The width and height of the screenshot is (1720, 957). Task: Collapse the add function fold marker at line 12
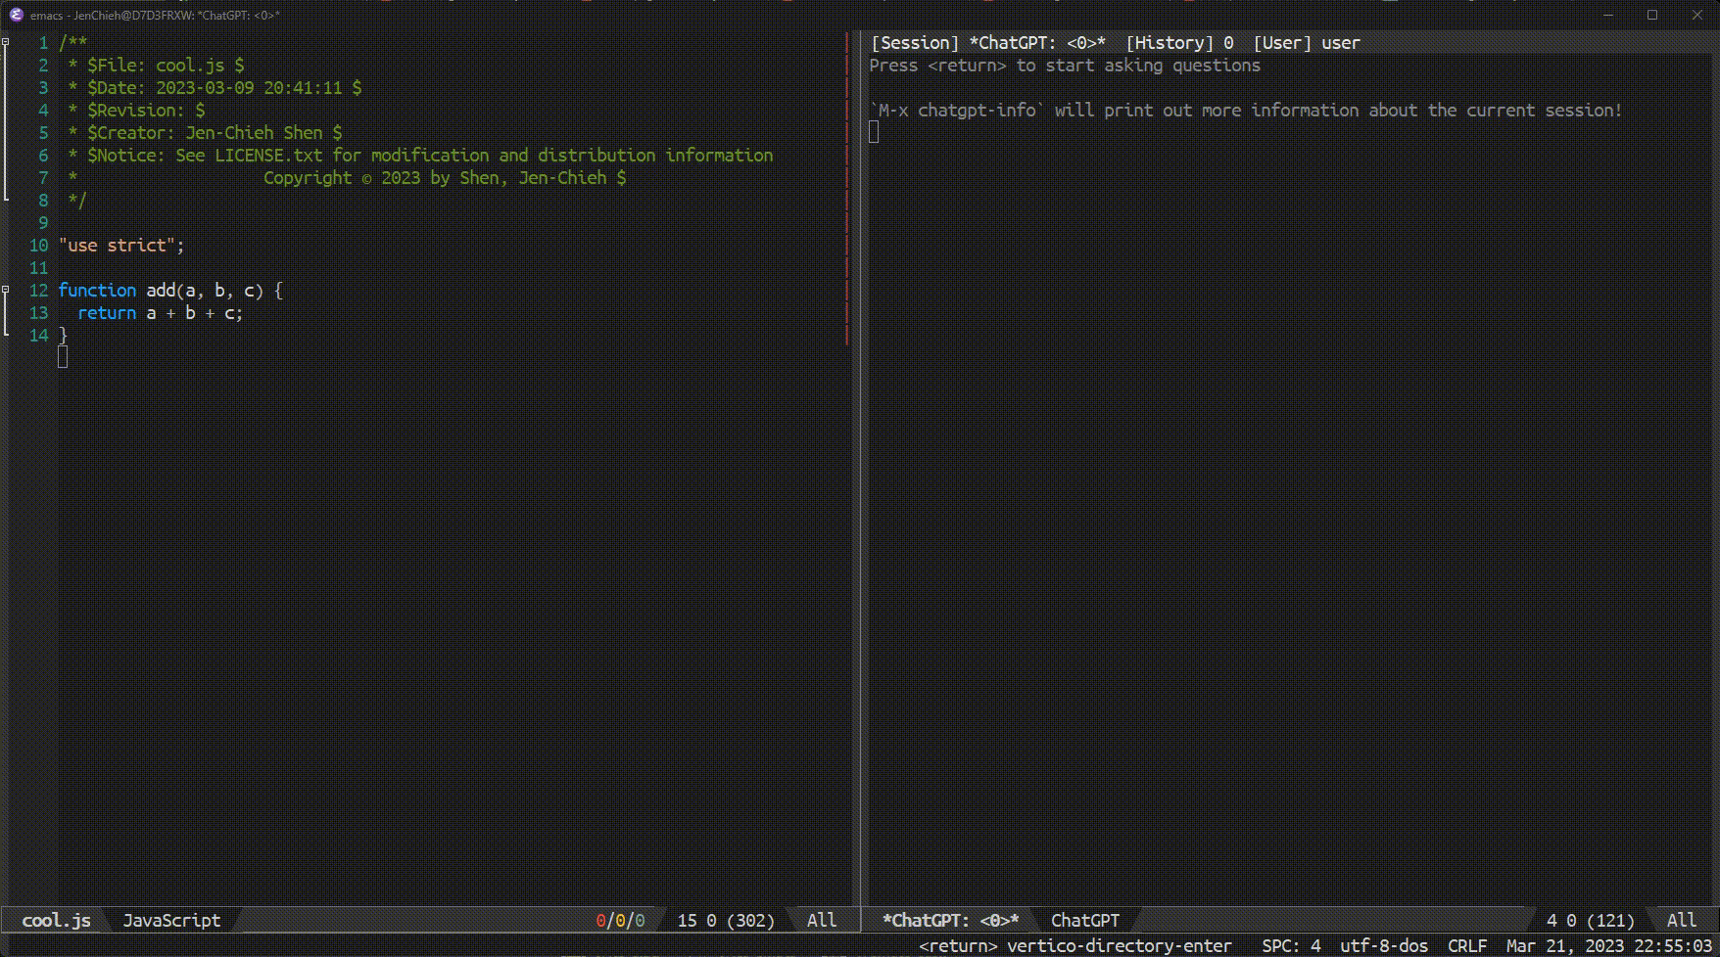click(6, 290)
